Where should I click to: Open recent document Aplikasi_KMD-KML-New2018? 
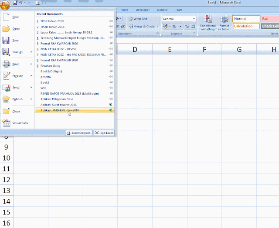[x=75, y=110]
